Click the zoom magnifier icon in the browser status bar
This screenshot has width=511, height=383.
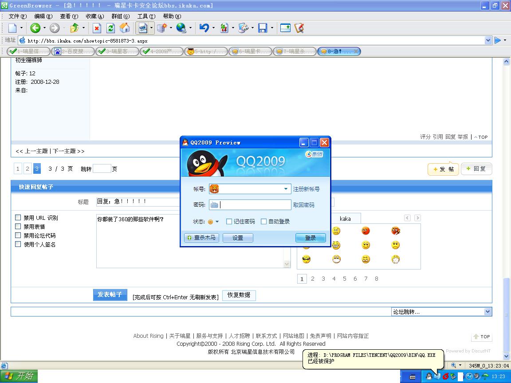pyautogui.click(x=453, y=365)
